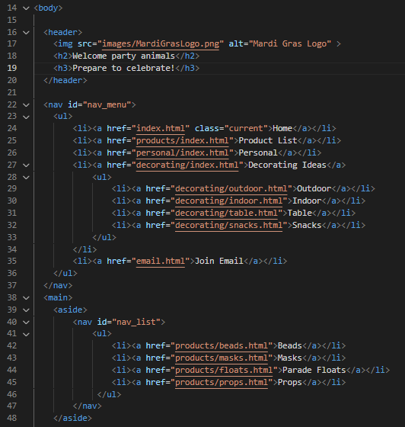This screenshot has height=427, width=405.
Task: Click the 'Personal' link text on line 26
Action: coord(258,152)
